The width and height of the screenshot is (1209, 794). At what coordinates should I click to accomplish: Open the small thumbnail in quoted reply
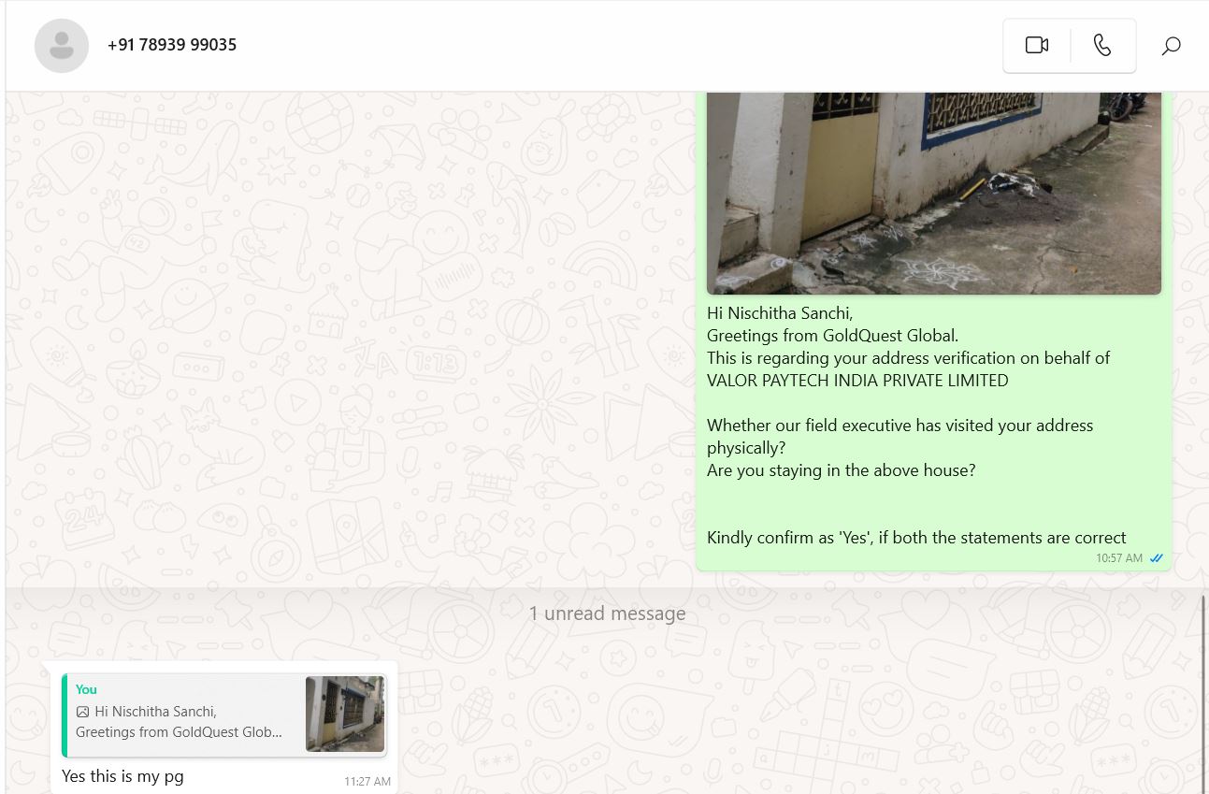345,715
